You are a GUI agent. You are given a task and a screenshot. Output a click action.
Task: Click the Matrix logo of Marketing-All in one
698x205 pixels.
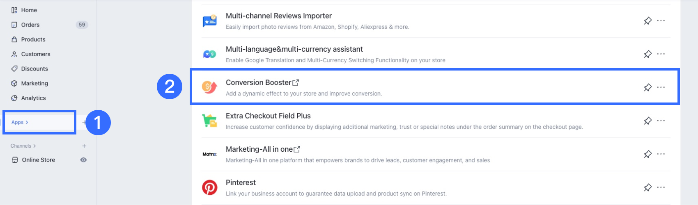[210, 154]
